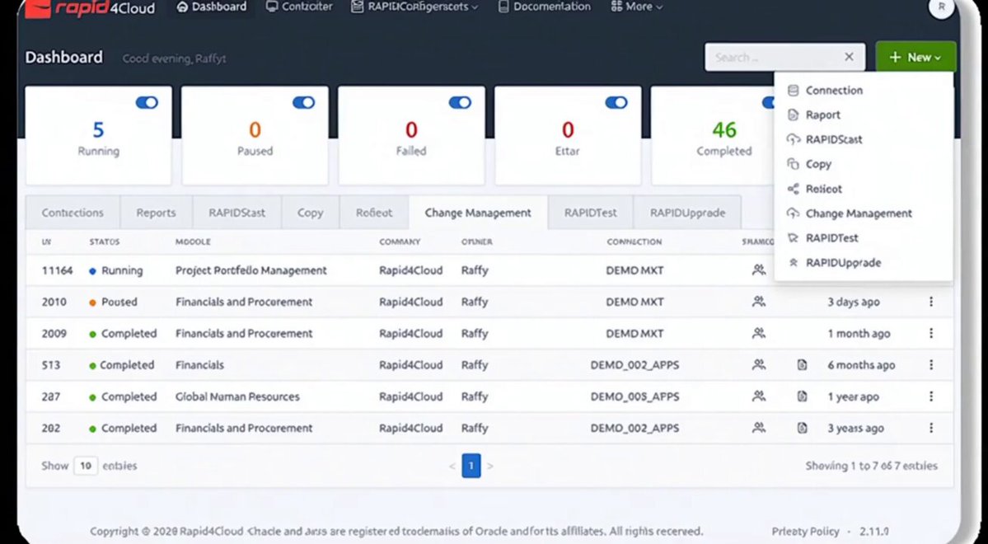Sort by the CONNECTION column header
The height and width of the screenshot is (544, 988).
pos(634,242)
